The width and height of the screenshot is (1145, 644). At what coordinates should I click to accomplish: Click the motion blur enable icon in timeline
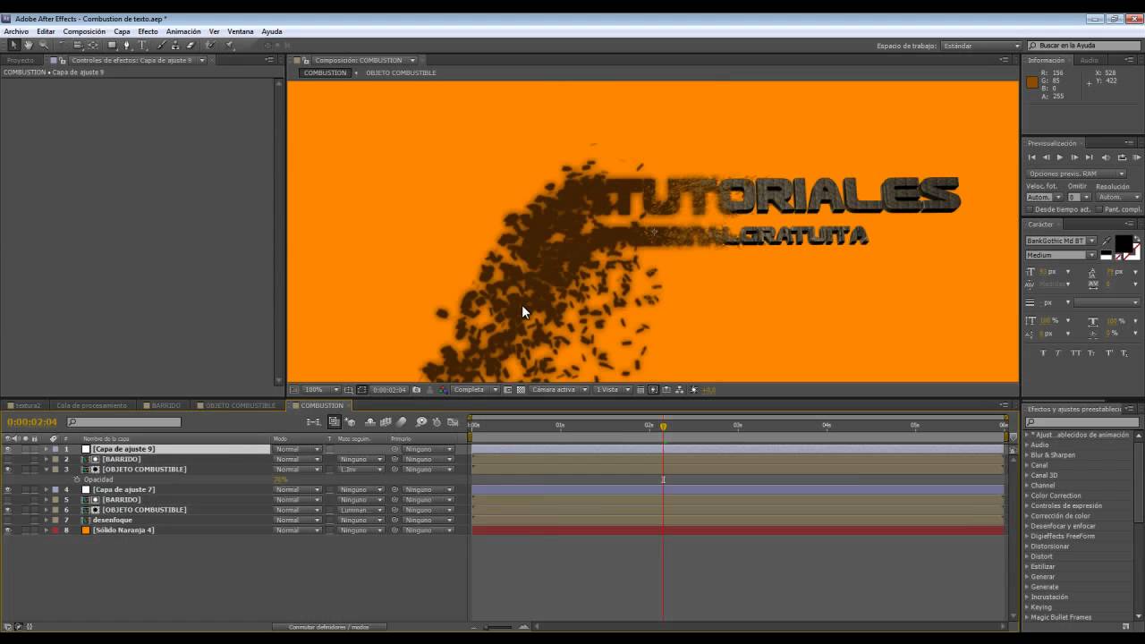pos(401,422)
